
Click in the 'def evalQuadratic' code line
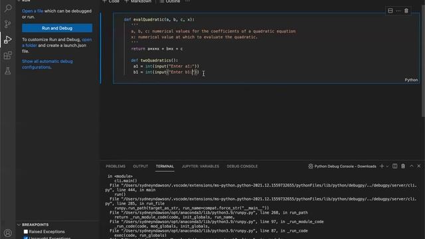pos(159,19)
